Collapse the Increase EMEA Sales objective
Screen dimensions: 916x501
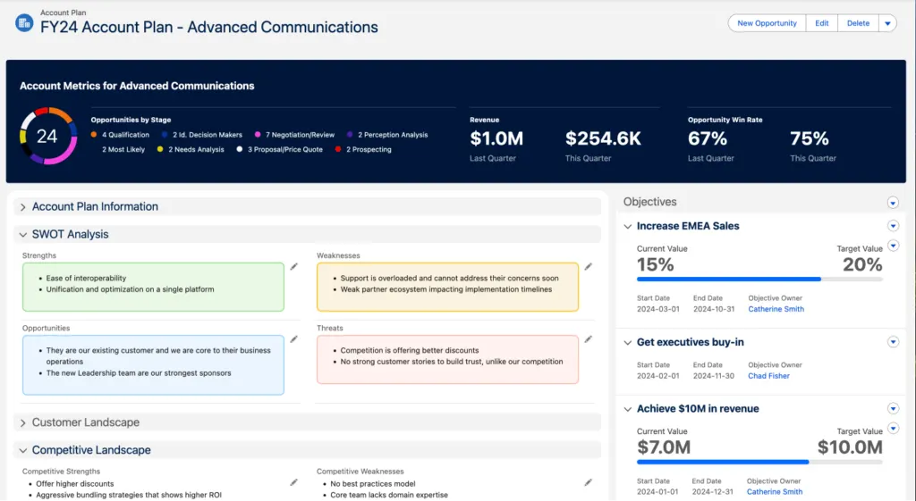(628, 227)
